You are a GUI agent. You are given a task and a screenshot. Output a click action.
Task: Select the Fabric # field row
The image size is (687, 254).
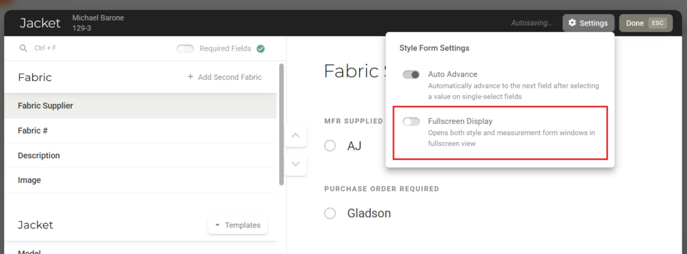pyautogui.click(x=140, y=131)
